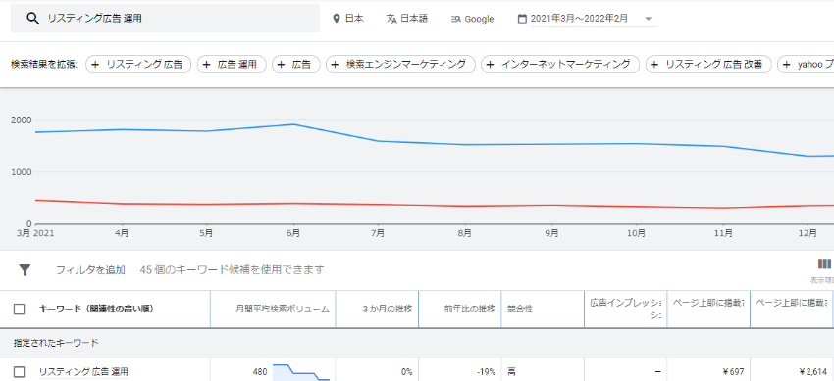This screenshot has height=381, width=834.
Task: Add リスティング 広告 suggestion with plus icon
Action: pos(138,65)
